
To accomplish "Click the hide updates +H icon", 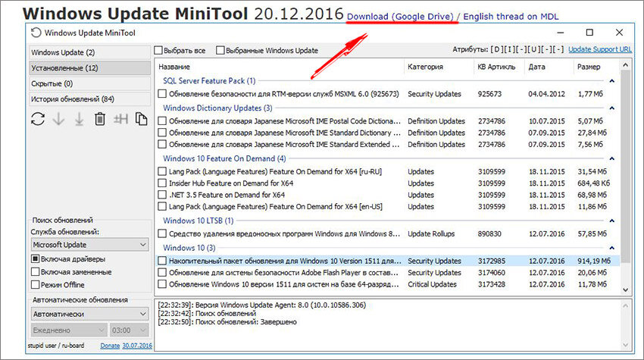I will click(x=120, y=119).
